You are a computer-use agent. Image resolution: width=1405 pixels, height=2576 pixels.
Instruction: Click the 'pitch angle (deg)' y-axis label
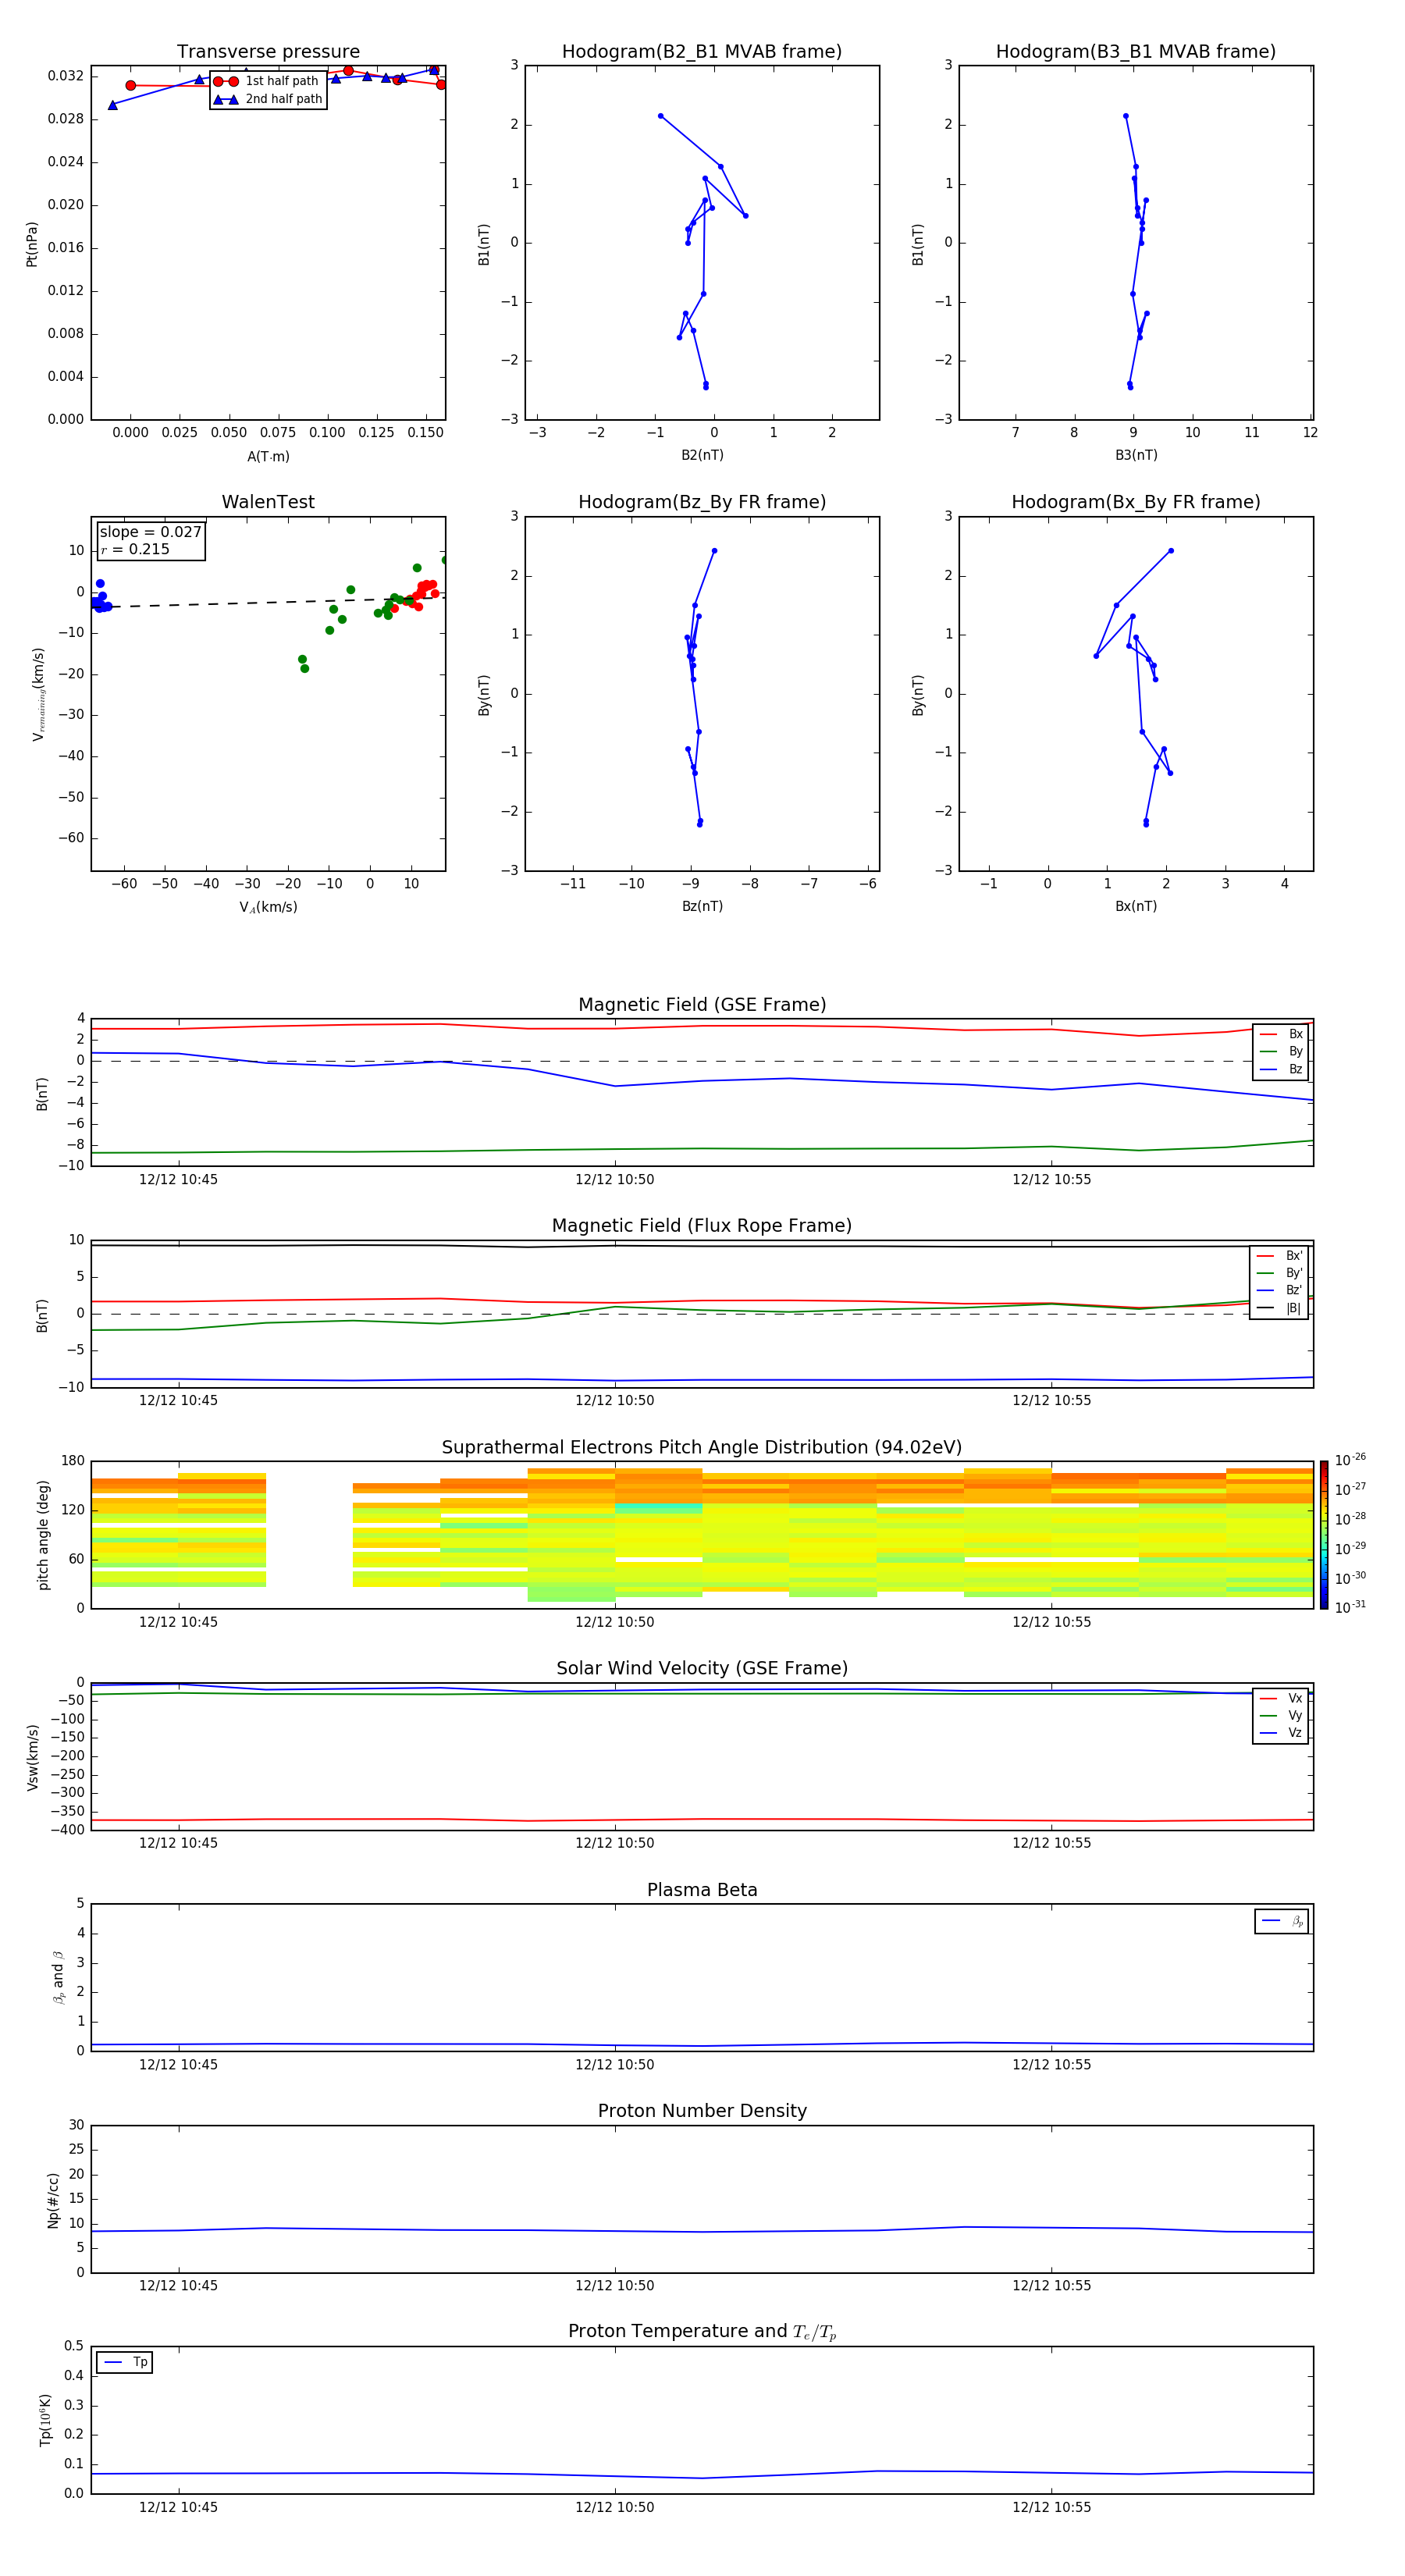(43, 1535)
